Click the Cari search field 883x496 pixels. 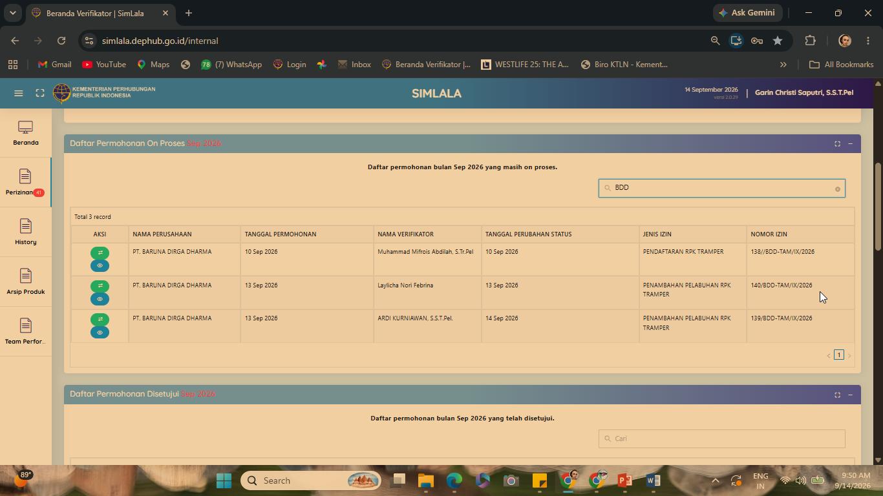click(x=721, y=439)
